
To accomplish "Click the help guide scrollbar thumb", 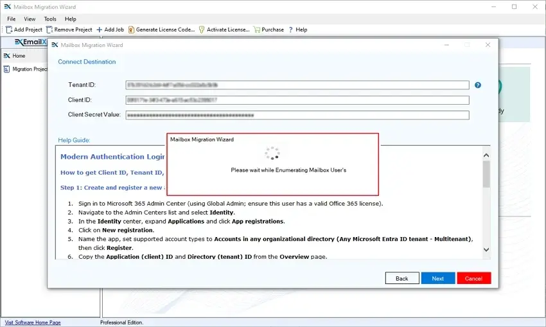I will click(486, 174).
